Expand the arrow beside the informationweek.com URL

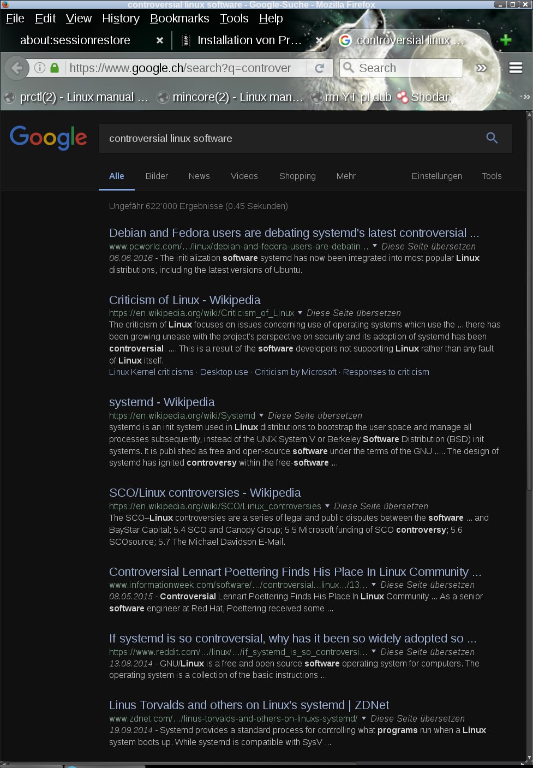point(374,585)
